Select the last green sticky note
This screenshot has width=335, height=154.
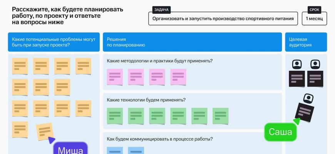click(221, 115)
